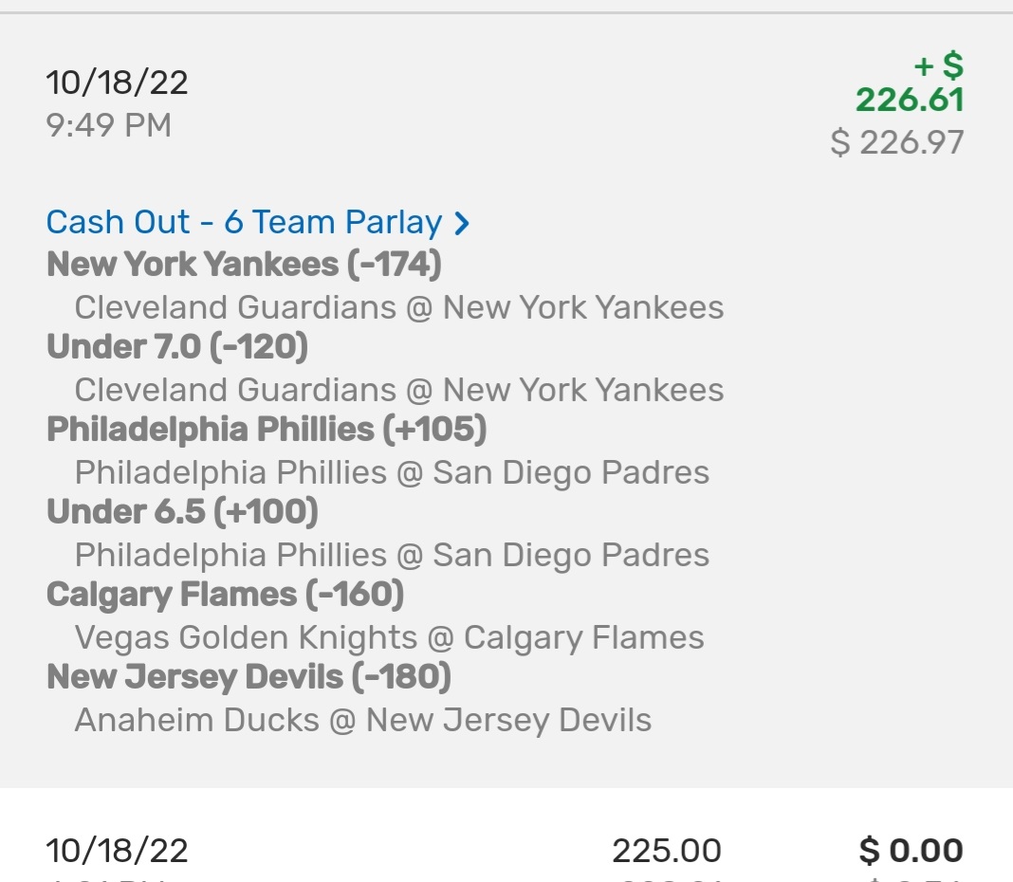Open the Cash Out 6 Team Parlay link

(244, 222)
